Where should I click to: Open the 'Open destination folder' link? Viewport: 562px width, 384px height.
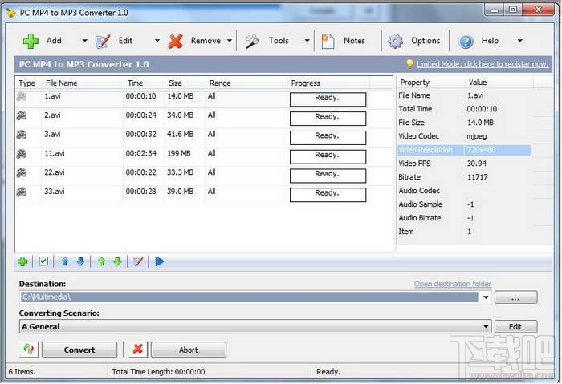tap(453, 284)
